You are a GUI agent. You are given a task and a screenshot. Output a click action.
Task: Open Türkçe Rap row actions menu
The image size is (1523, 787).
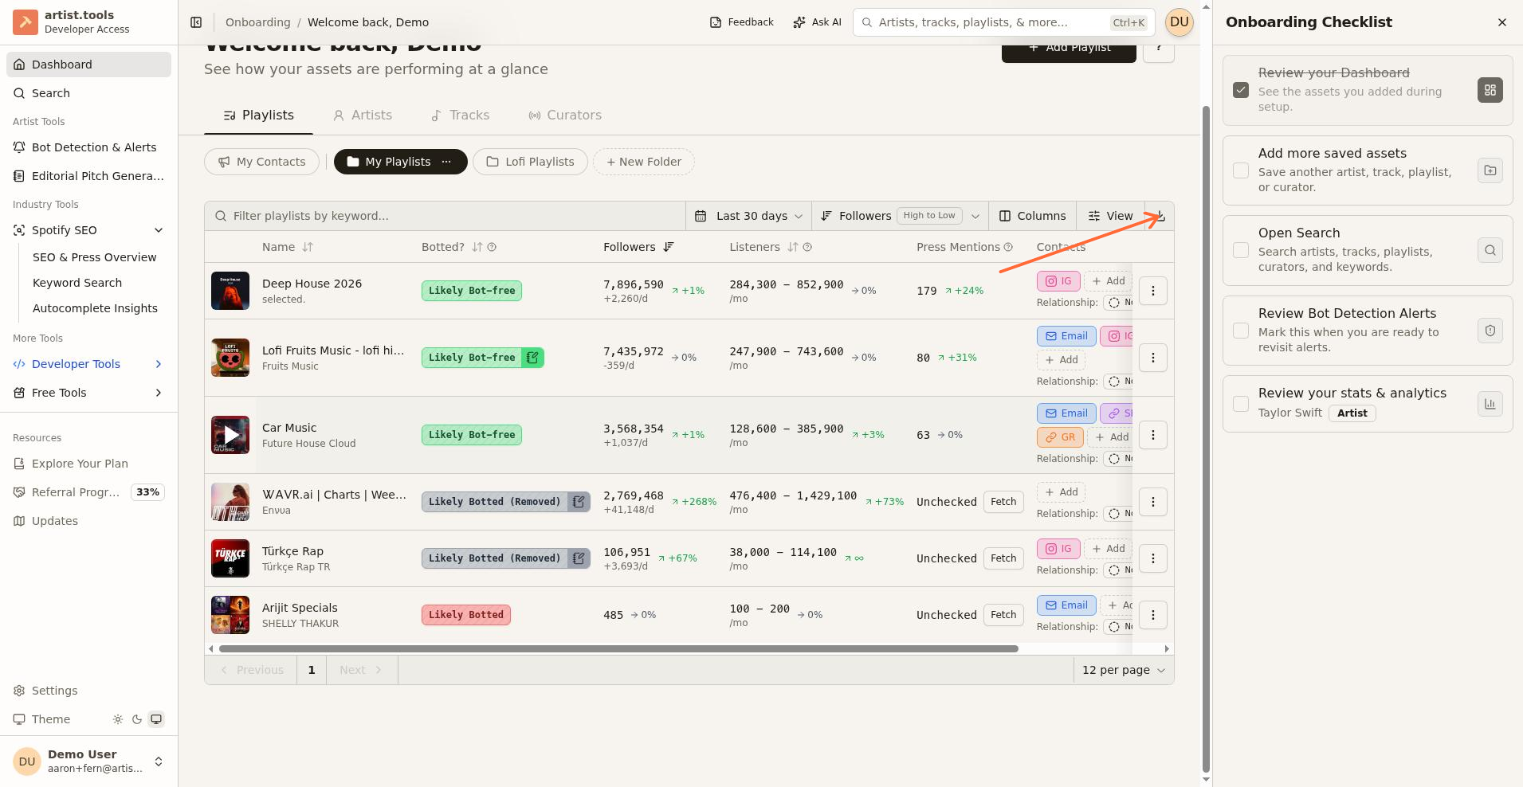pos(1153,558)
